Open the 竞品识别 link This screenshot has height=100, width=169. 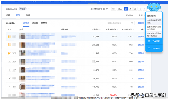click(x=141, y=23)
